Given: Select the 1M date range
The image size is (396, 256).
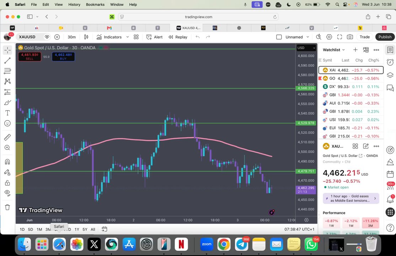Looking at the screenshot, I should [x=39, y=229].
